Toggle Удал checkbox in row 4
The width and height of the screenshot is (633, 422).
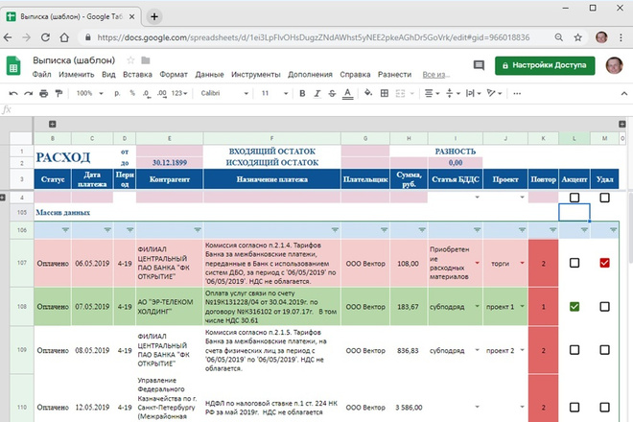604,198
